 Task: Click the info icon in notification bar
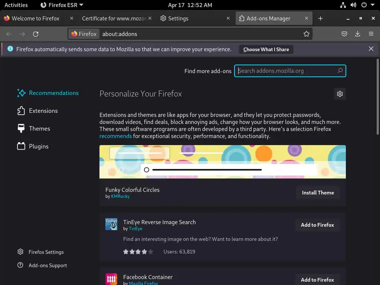tap(10, 49)
